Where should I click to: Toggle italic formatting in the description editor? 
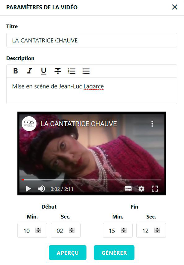[30, 71]
